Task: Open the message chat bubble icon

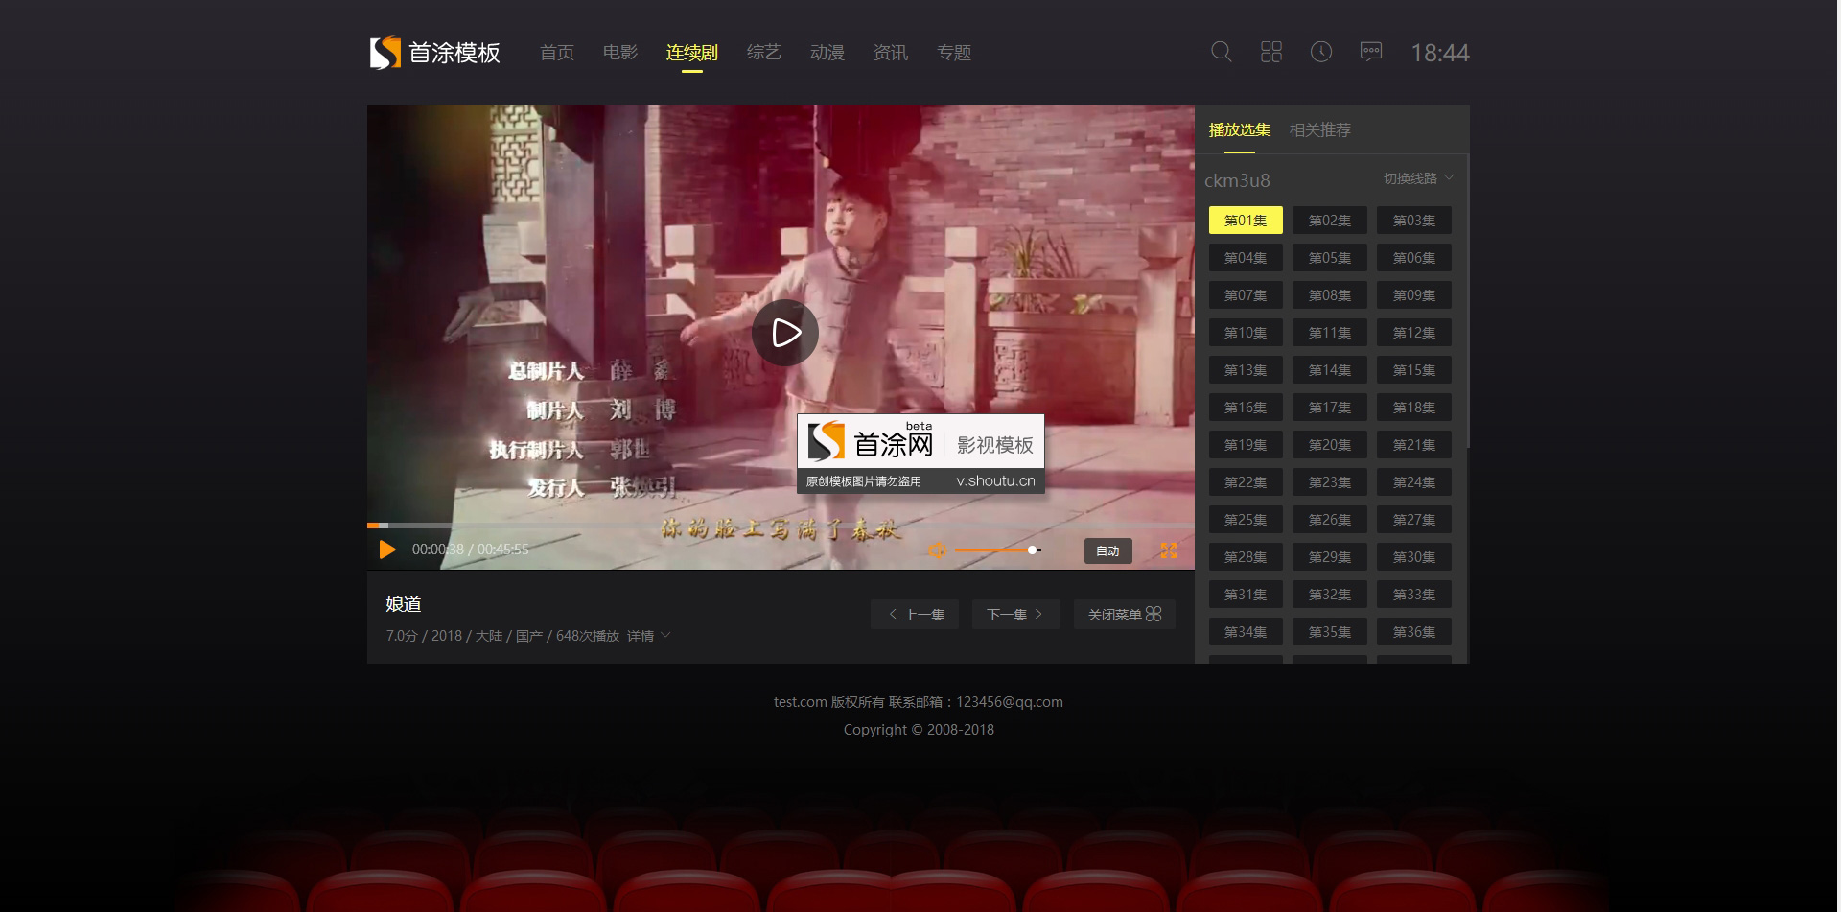Action: (1371, 52)
